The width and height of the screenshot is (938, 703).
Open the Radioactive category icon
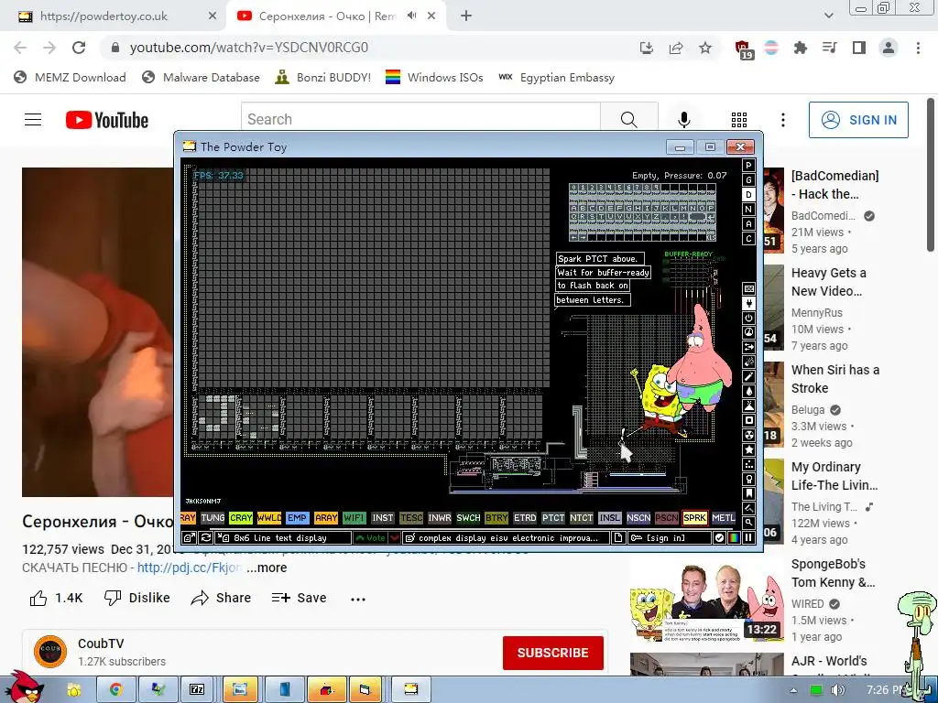[x=748, y=435]
